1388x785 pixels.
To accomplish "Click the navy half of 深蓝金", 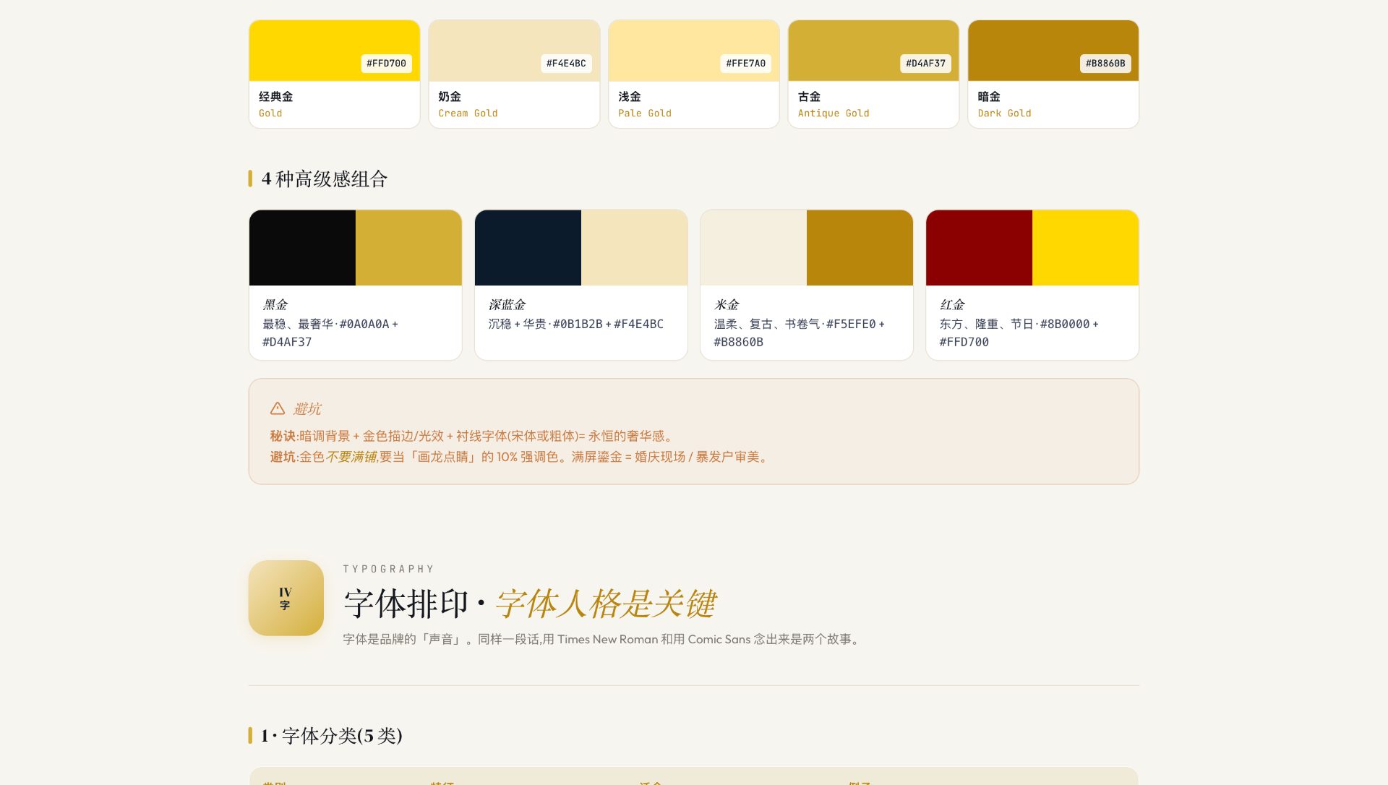I will (528, 248).
